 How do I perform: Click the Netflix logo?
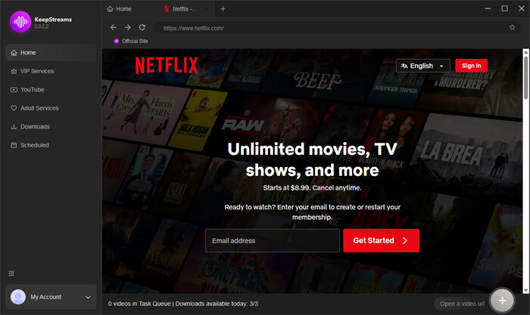point(167,65)
